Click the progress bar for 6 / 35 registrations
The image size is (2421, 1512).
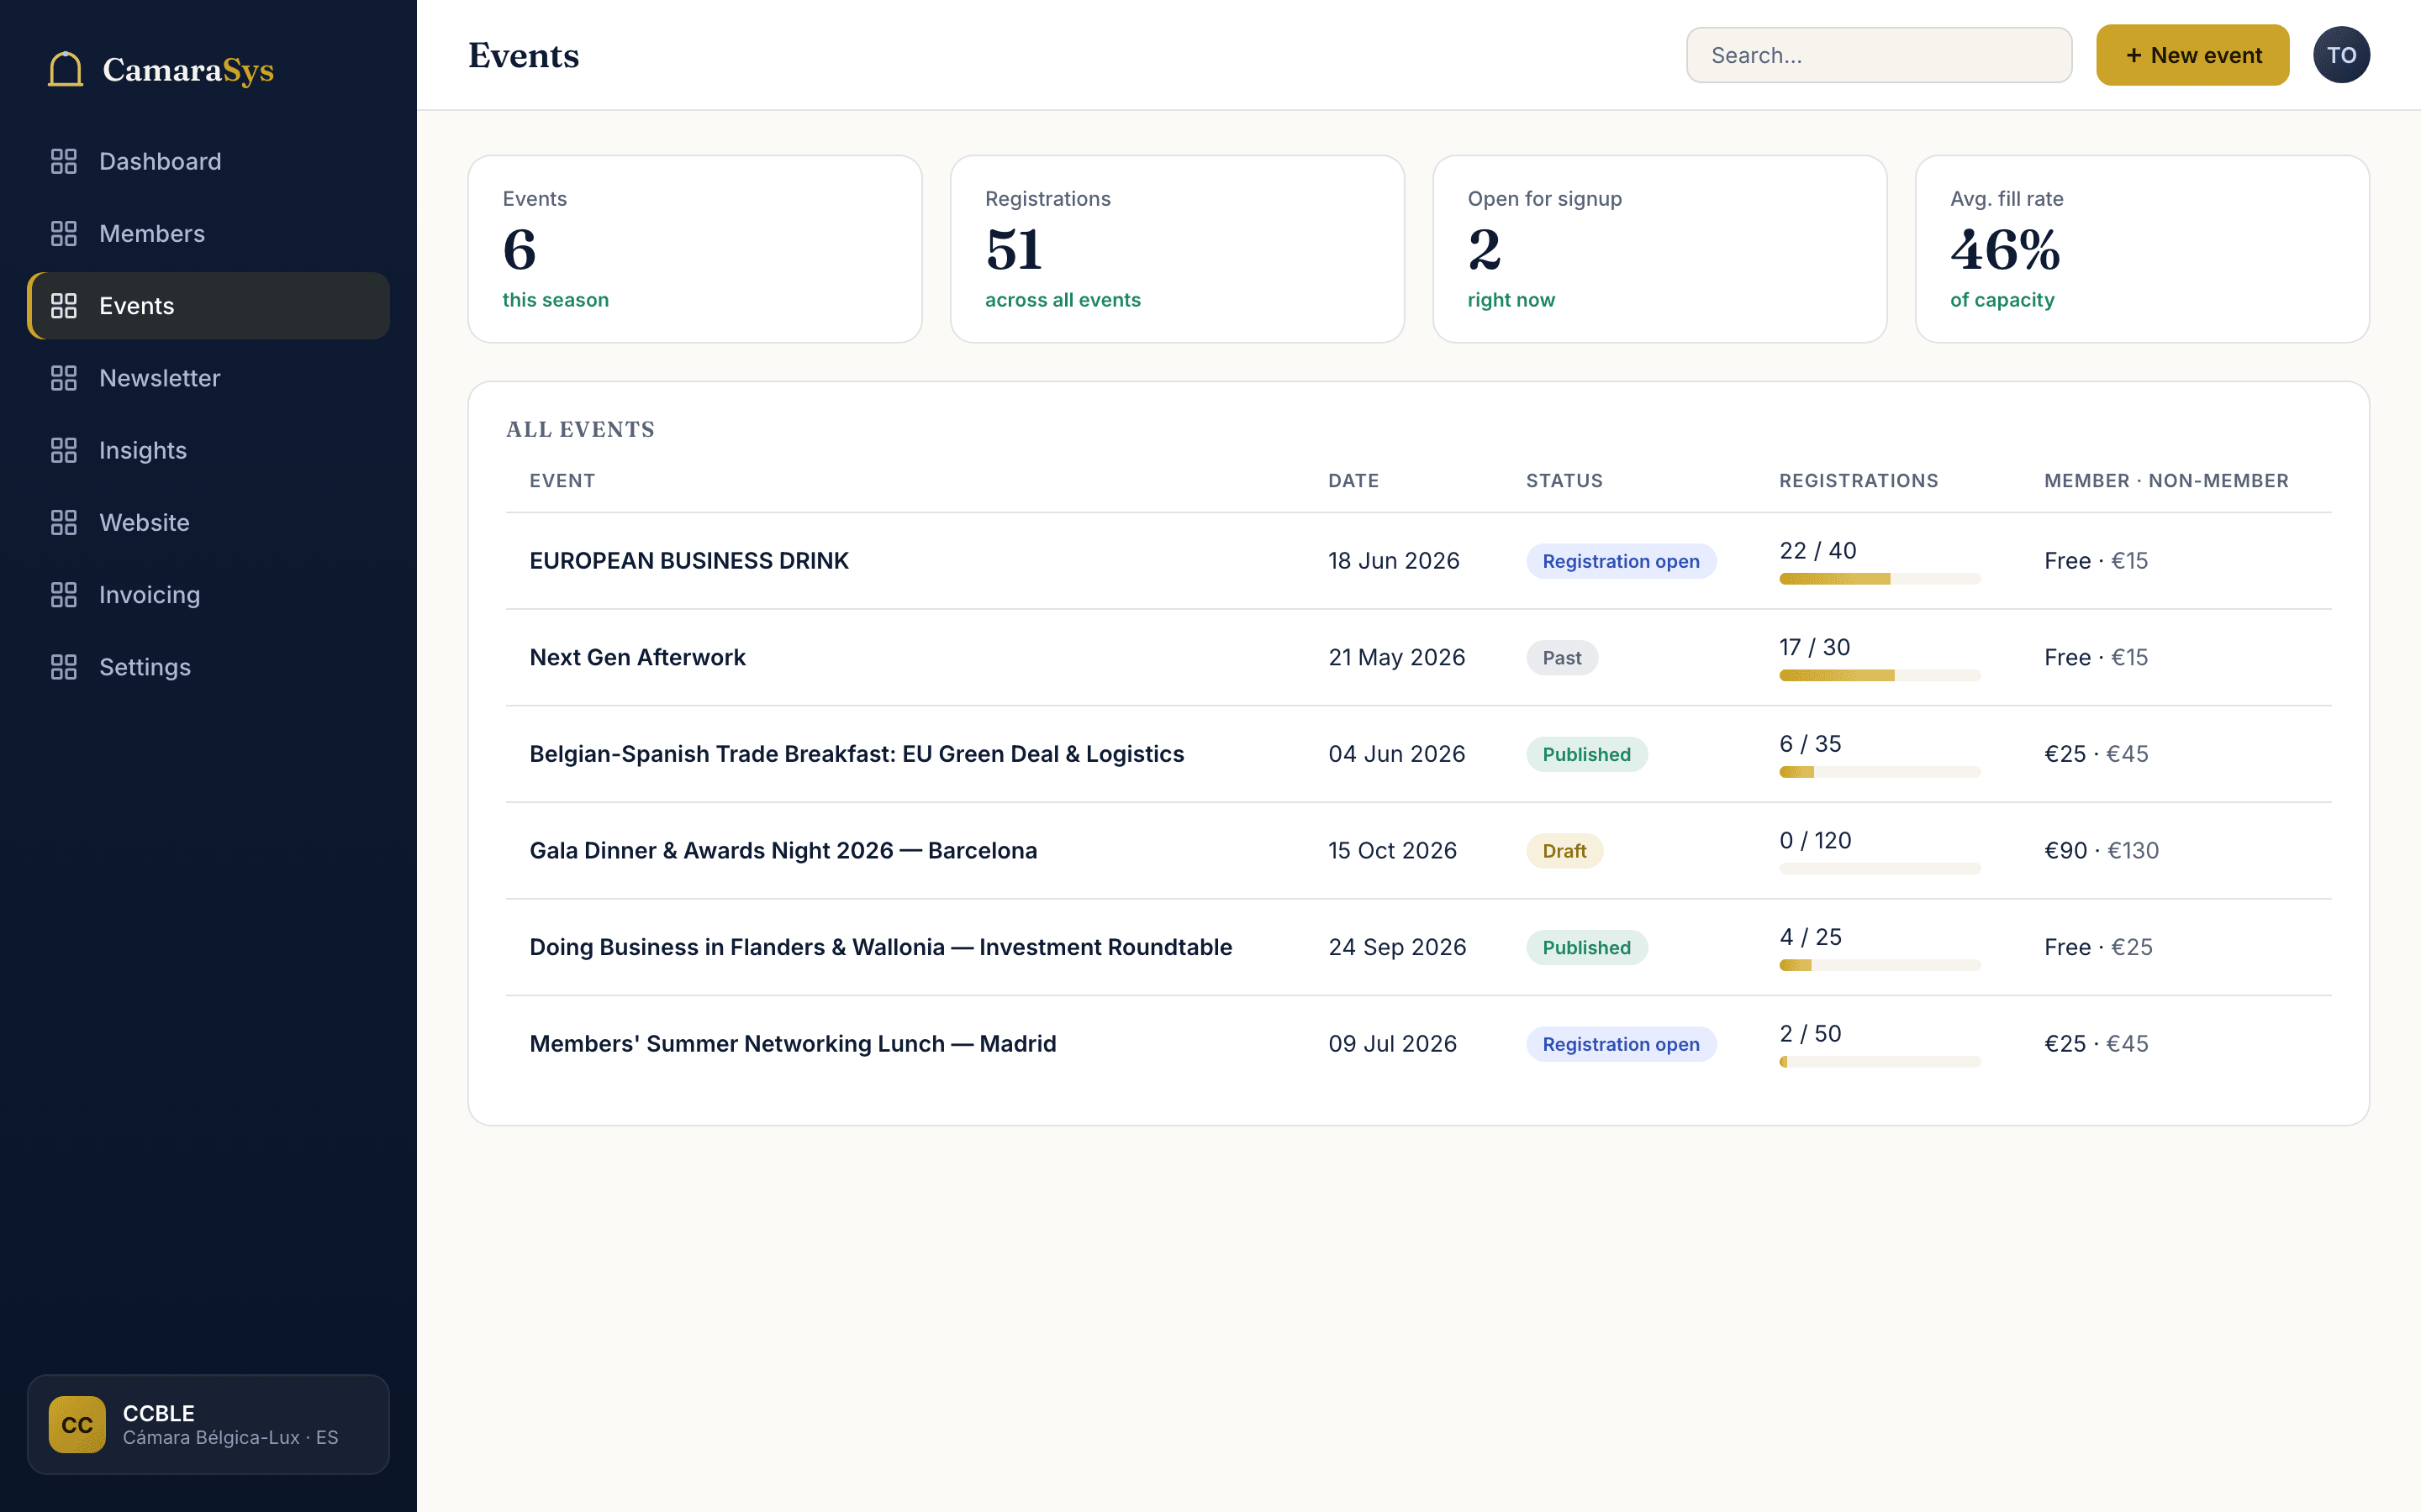tap(1880, 772)
